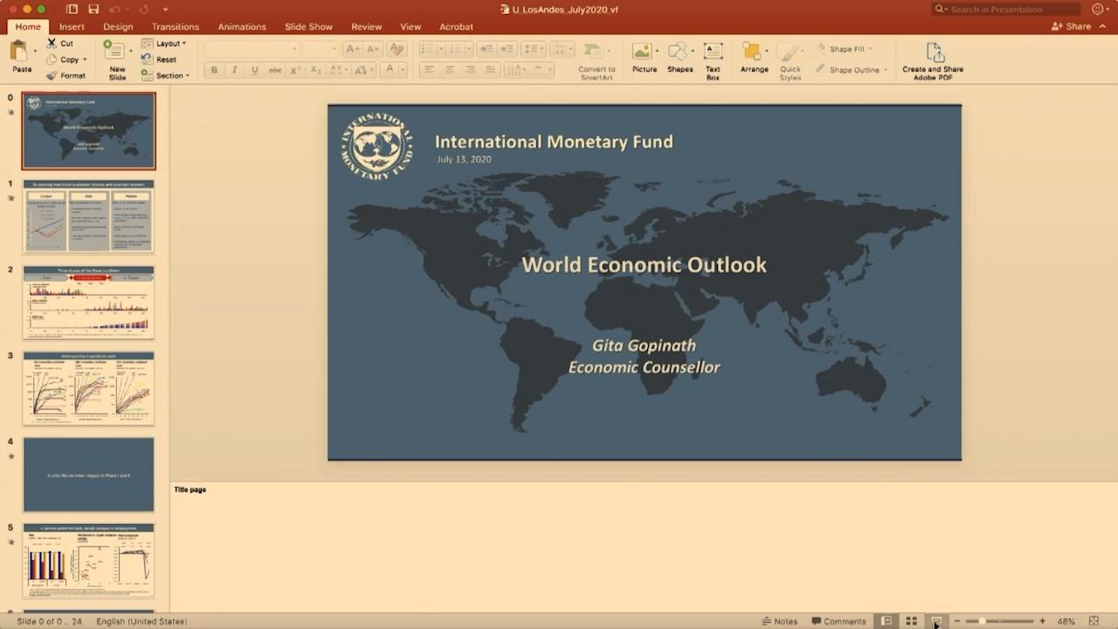Toggle the Notes pane
1118x629 pixels.
click(x=779, y=621)
